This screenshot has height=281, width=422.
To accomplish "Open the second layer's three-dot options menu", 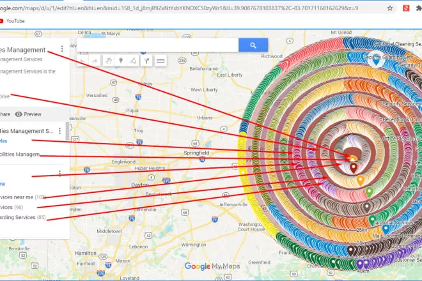I will point(59,173).
